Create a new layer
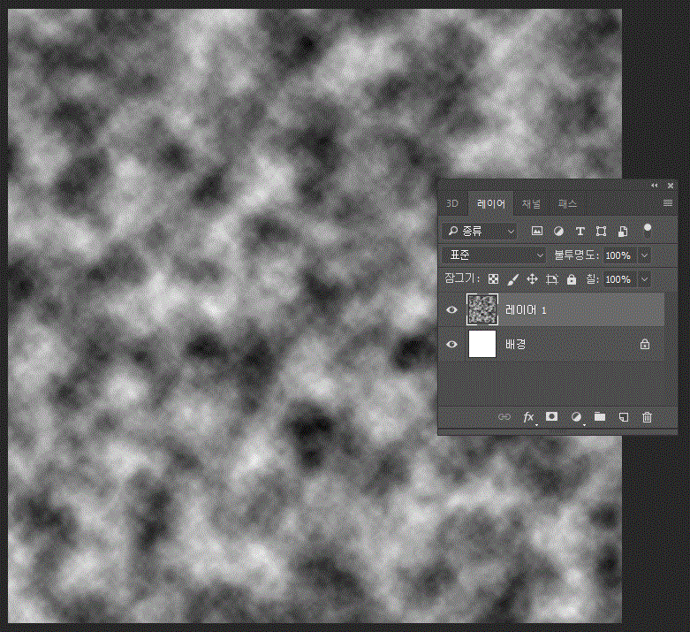Viewport: 690px width, 632px height. pyautogui.click(x=624, y=416)
